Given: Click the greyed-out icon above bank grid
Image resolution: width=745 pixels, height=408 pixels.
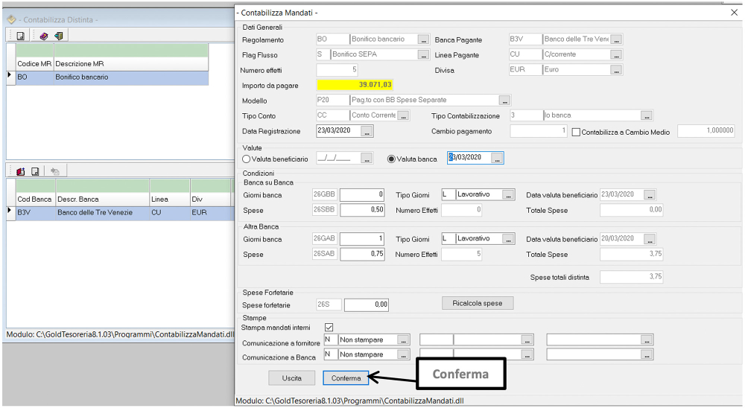Looking at the screenshot, I should pos(54,171).
